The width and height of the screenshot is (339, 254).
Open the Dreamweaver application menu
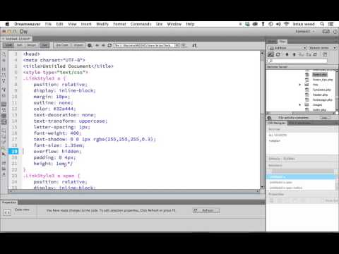[x=27, y=24]
